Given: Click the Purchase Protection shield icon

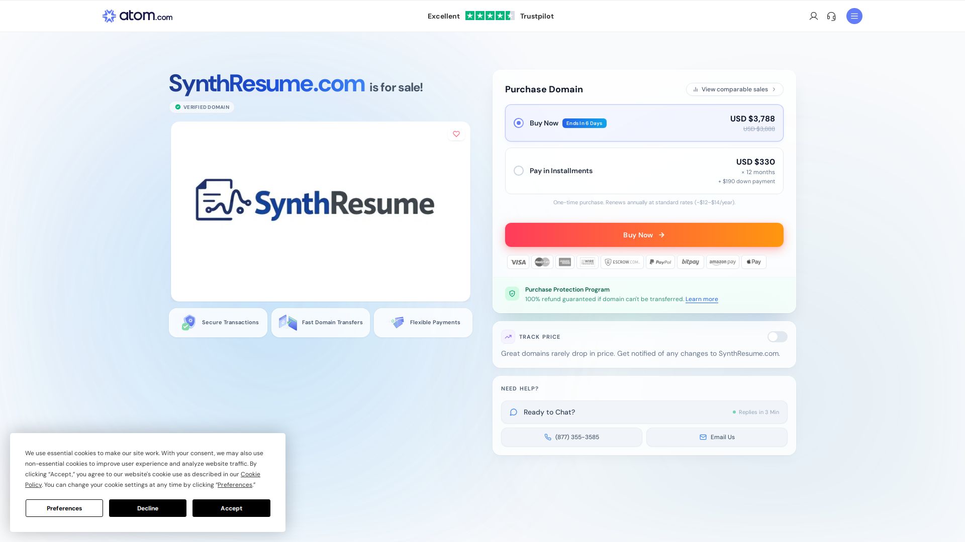Looking at the screenshot, I should click(512, 294).
